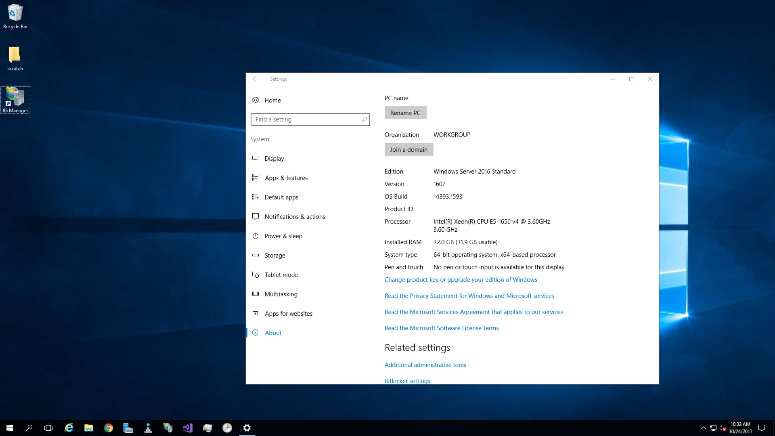Select the IIS Manager desktop shortcut
The width and height of the screenshot is (775, 436).
[x=15, y=100]
